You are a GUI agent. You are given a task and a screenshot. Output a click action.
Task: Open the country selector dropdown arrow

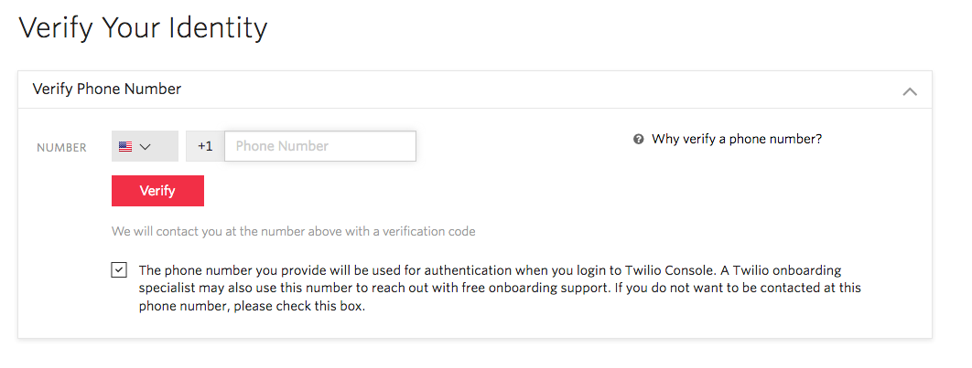click(x=145, y=146)
